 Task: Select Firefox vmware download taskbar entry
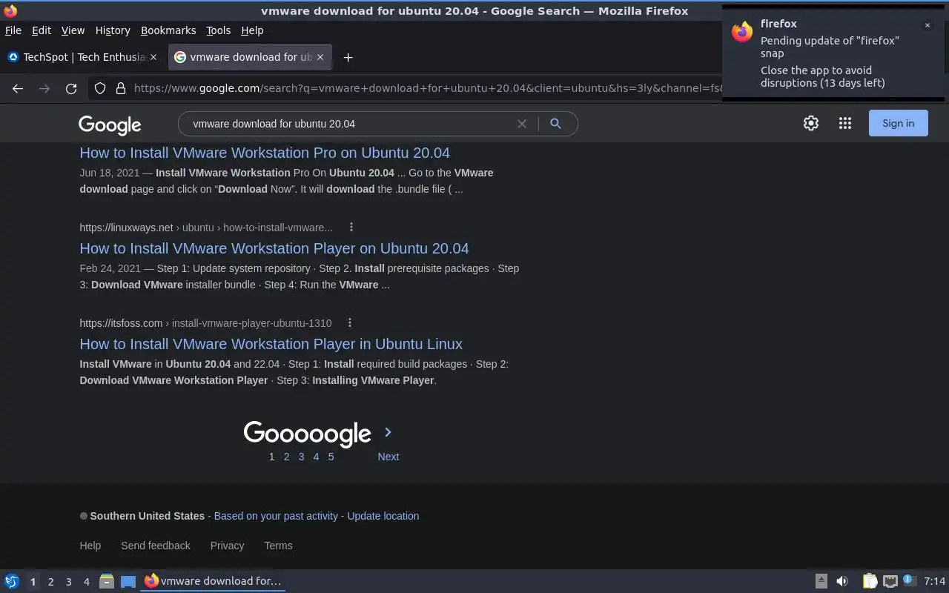pos(214,581)
